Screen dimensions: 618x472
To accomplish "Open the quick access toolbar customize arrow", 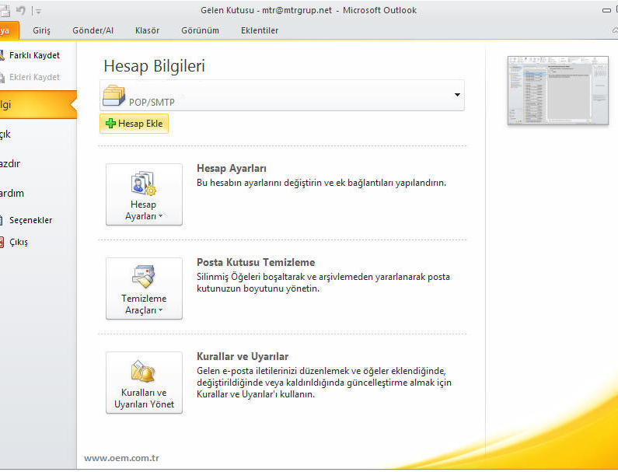I will click(38, 11).
